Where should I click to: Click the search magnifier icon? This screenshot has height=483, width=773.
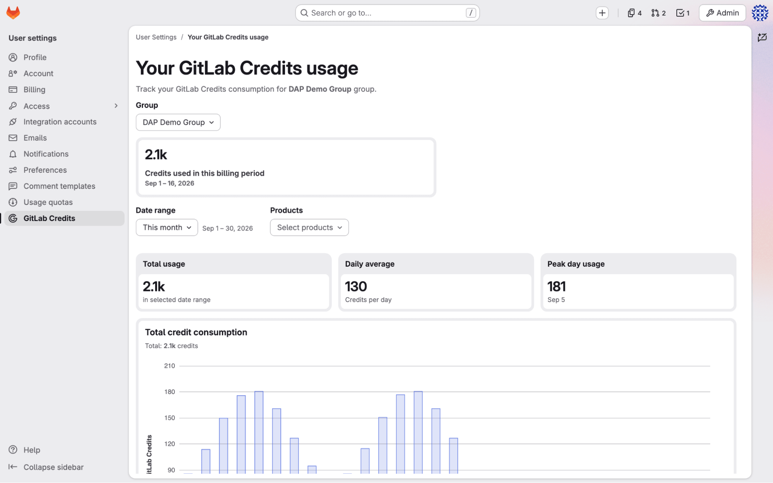[304, 13]
